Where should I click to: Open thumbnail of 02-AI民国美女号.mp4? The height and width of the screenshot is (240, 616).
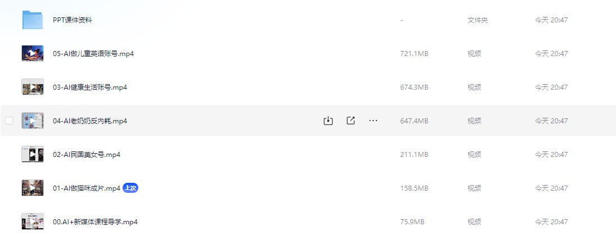coord(33,155)
